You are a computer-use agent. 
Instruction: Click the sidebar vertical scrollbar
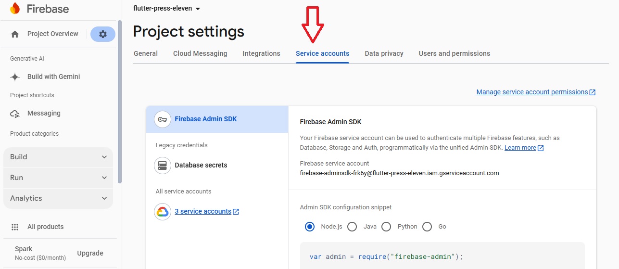pyautogui.click(x=120, y=101)
